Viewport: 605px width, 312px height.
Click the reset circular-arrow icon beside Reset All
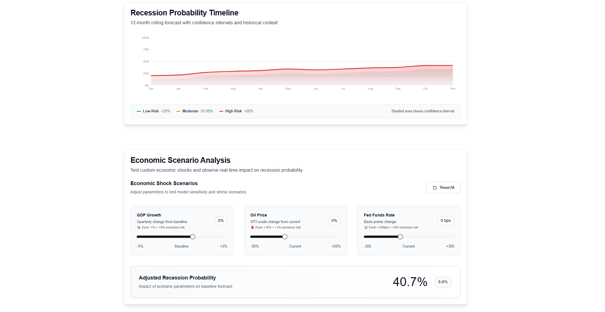coord(435,187)
